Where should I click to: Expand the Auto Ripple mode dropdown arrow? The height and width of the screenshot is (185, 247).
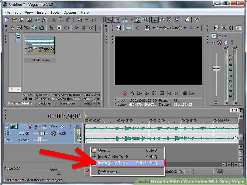[132, 20]
